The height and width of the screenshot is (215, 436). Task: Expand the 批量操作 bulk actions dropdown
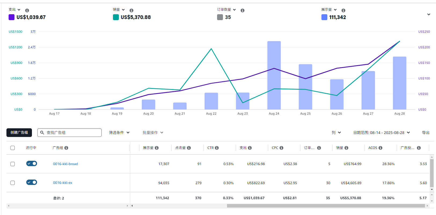[153, 133]
